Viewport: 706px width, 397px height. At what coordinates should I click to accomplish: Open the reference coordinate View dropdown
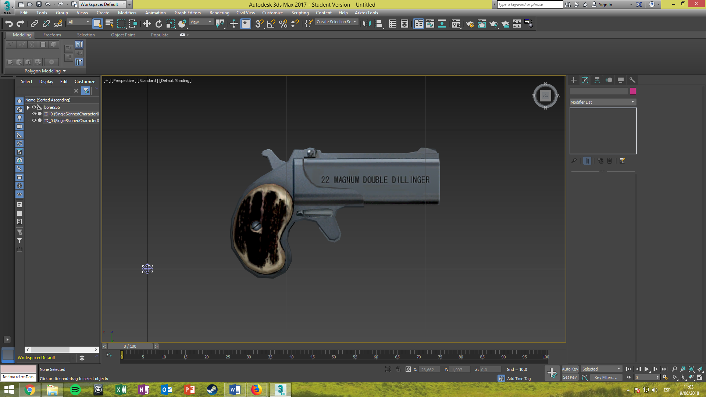point(201,22)
